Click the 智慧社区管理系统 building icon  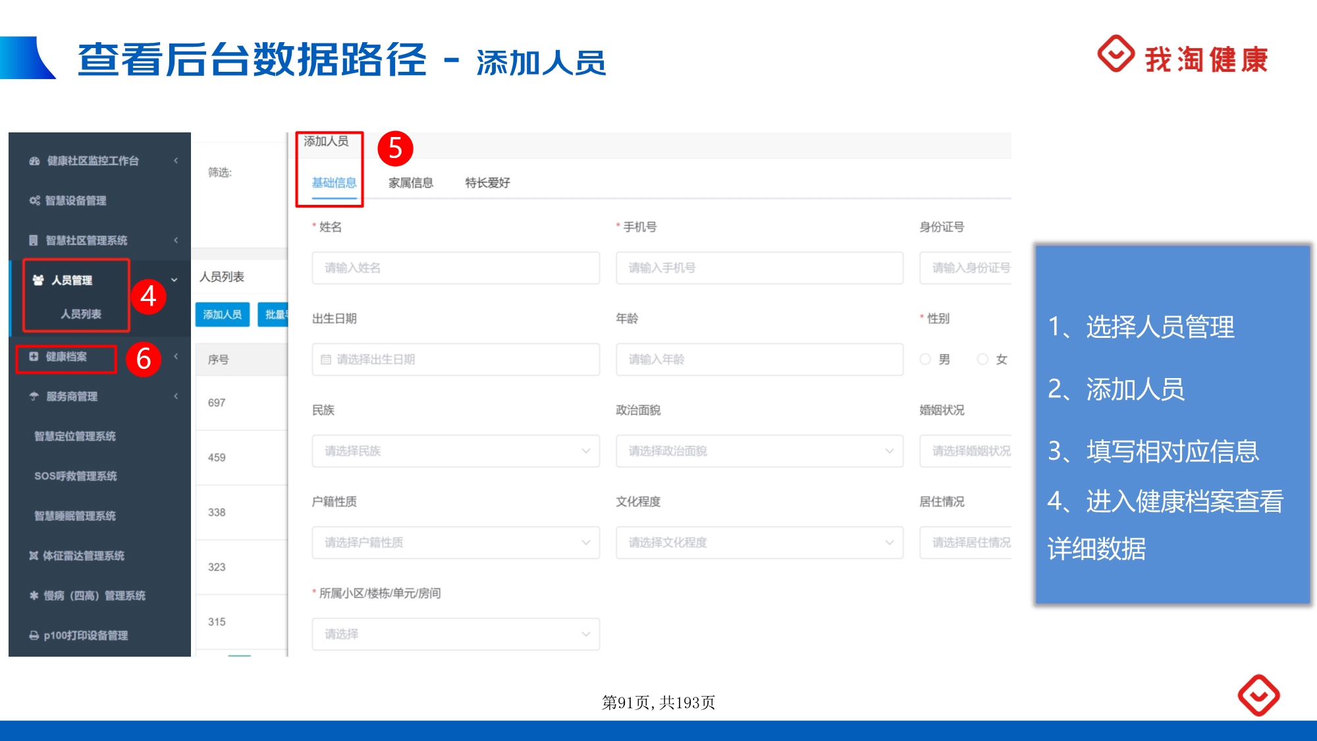pyautogui.click(x=34, y=240)
